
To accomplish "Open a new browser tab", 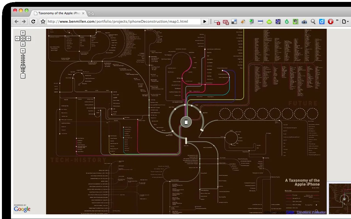I will tap(91, 13).
